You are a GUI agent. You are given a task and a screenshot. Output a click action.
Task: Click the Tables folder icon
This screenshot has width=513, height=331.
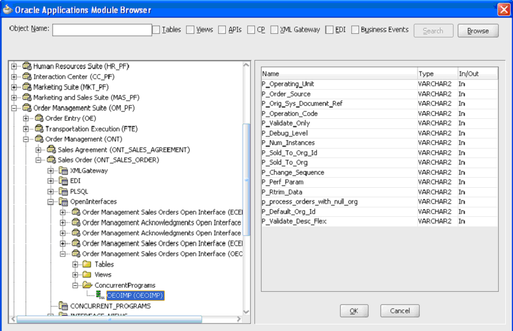[x=87, y=264]
